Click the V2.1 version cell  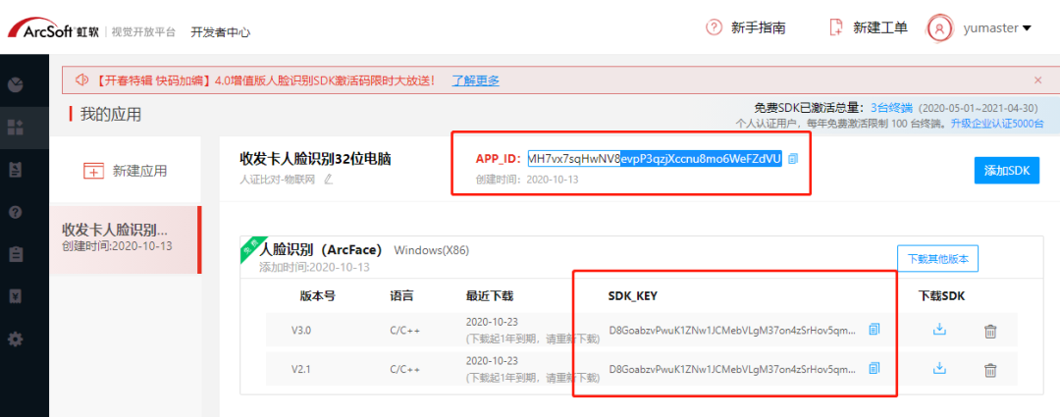301,370
